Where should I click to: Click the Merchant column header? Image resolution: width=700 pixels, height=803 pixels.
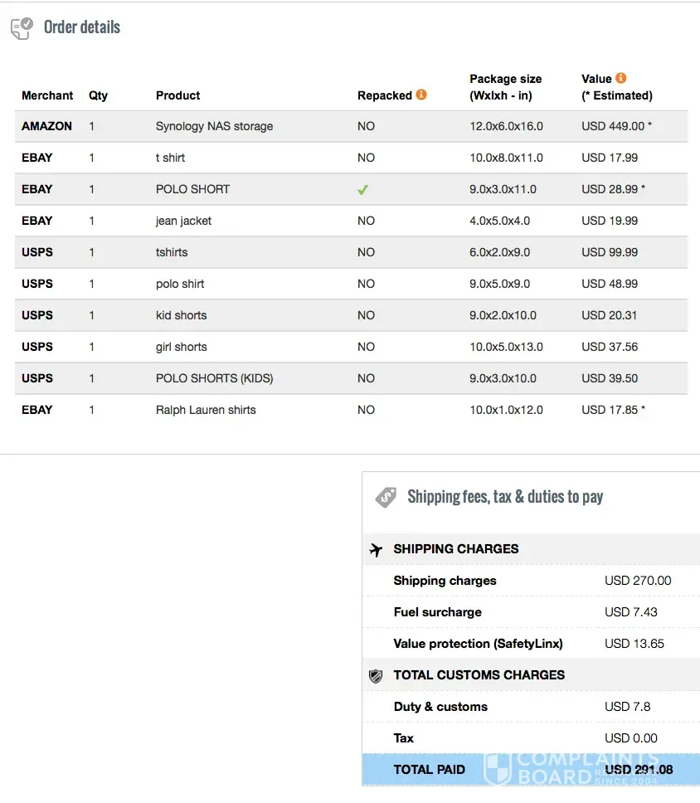(x=47, y=95)
